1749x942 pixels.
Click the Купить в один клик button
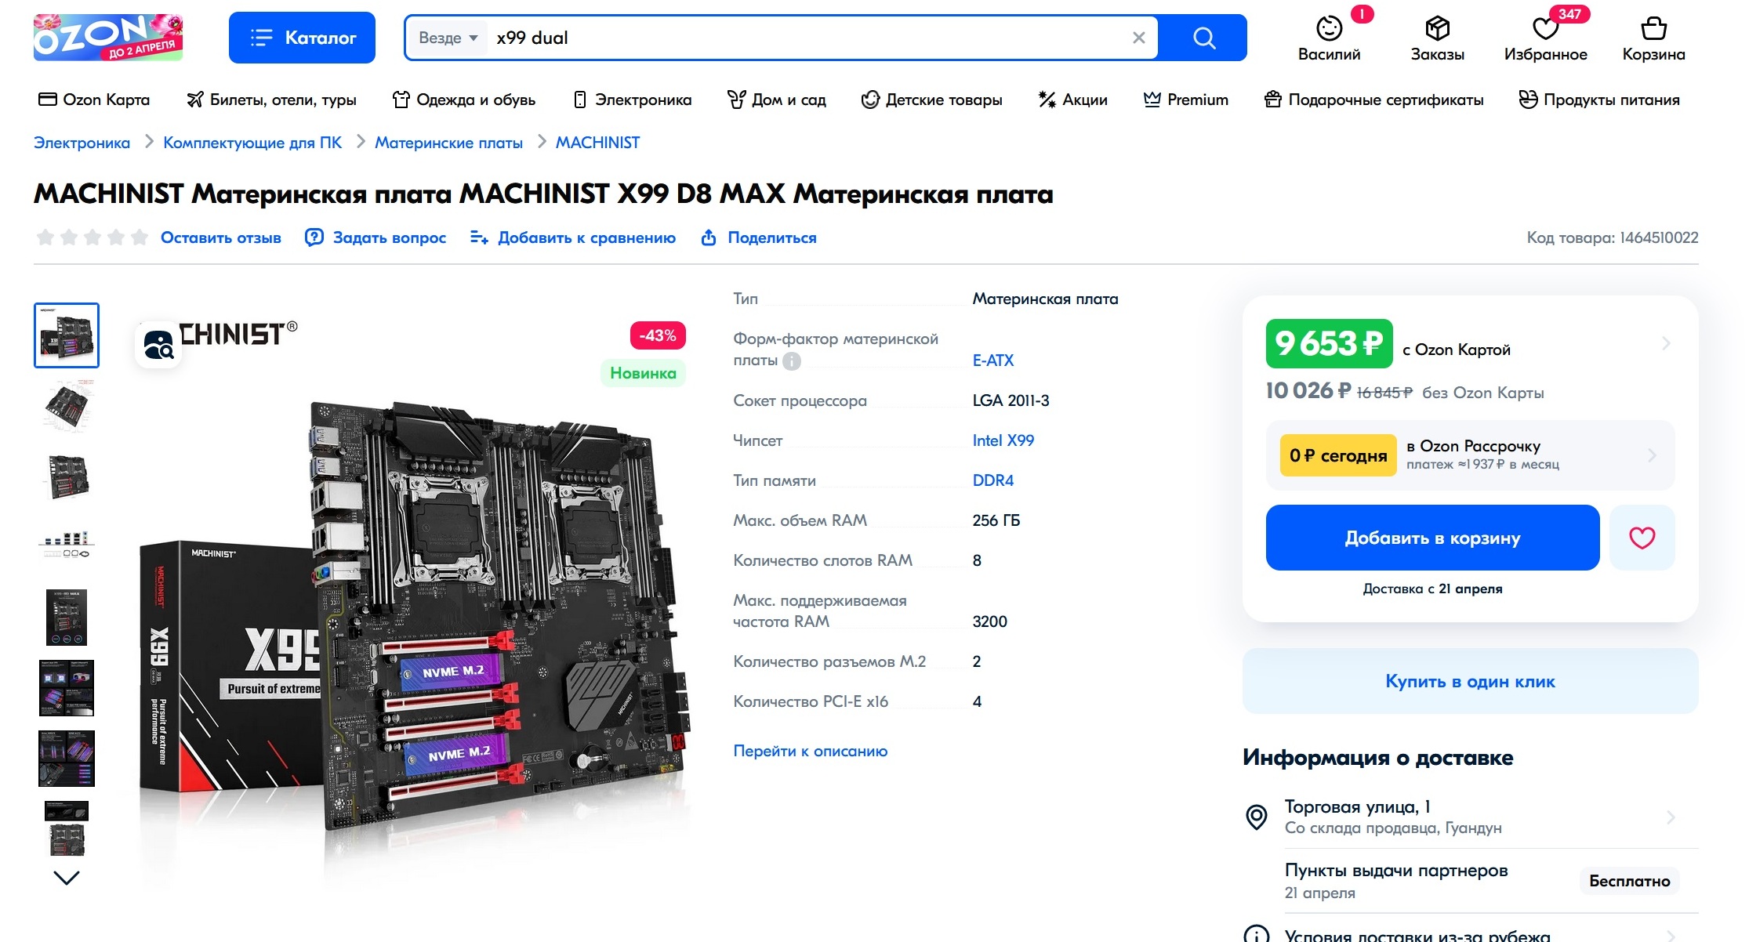click(1470, 681)
